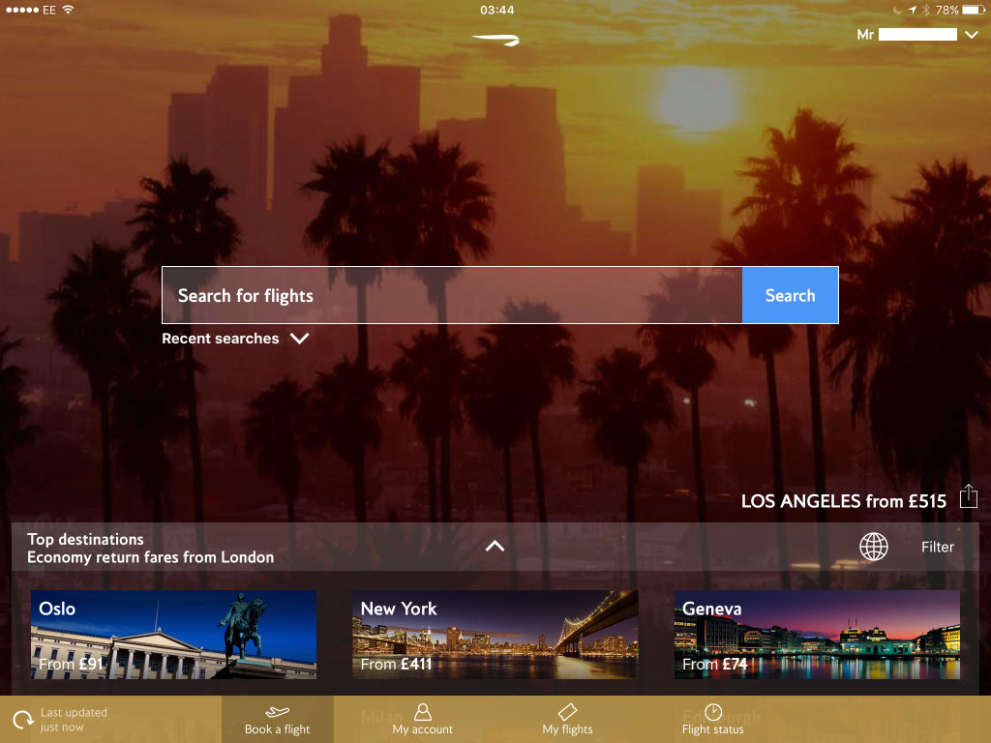The image size is (991, 743).
Task: Refresh fares with the Last updated icon
Action: [23, 720]
